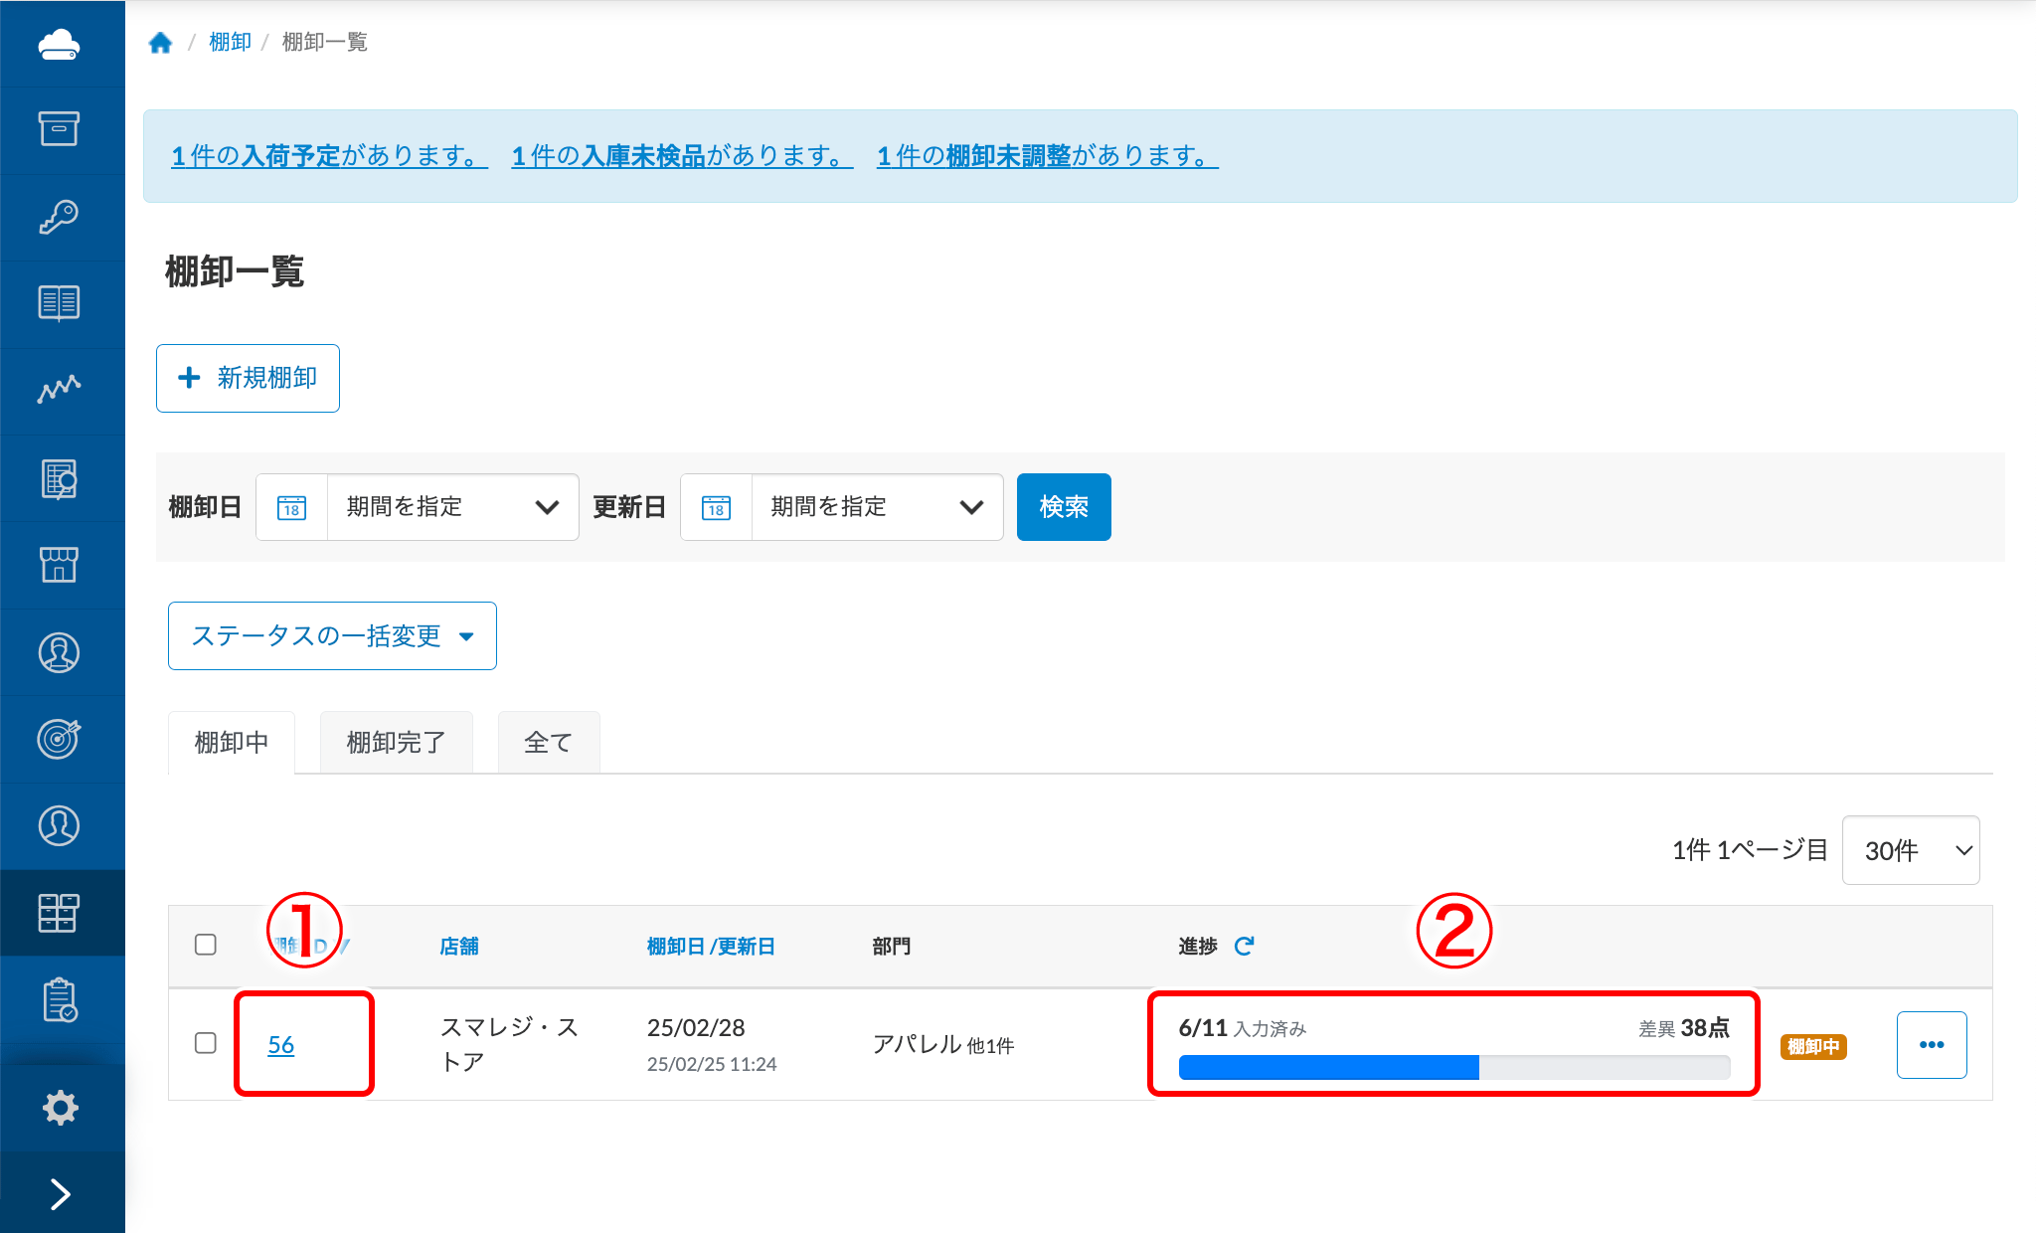This screenshot has height=1233, width=2036.
Task: Open the 更新日 period dropdown
Action: point(876,507)
